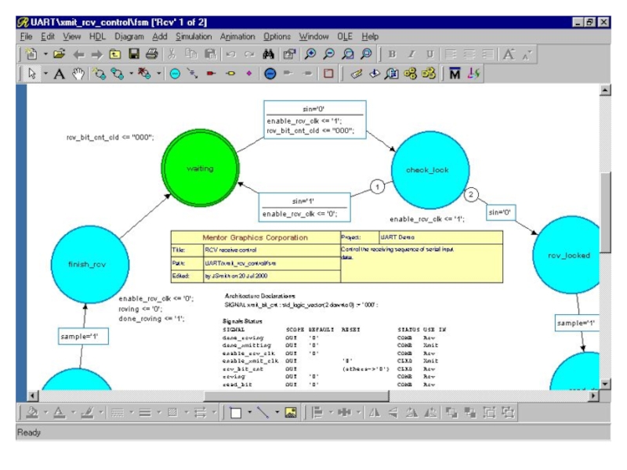Click the 'waiting' green state
627x470 pixels.
click(x=200, y=168)
